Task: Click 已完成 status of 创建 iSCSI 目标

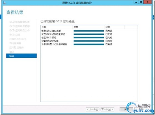Action: (x=109, y=38)
